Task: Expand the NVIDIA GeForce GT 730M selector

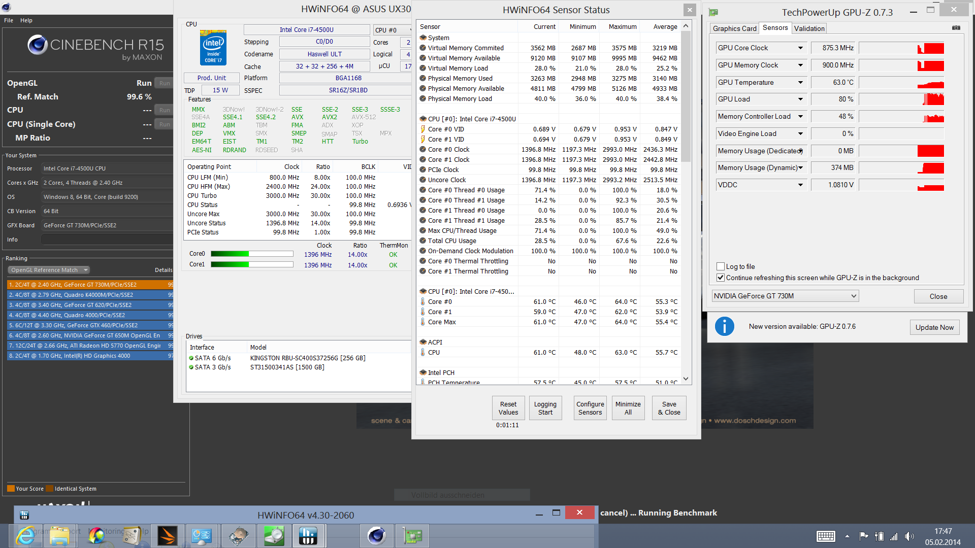Action: click(x=854, y=296)
